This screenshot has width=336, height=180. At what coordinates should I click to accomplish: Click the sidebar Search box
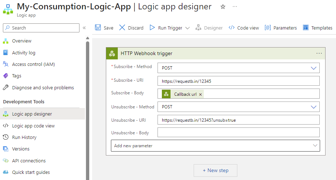(41, 28)
